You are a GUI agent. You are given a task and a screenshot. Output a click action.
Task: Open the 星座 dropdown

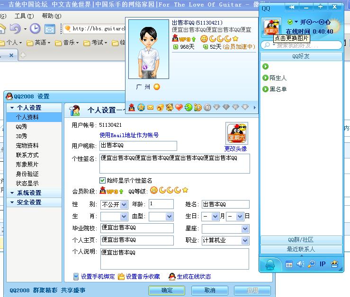[245, 229]
